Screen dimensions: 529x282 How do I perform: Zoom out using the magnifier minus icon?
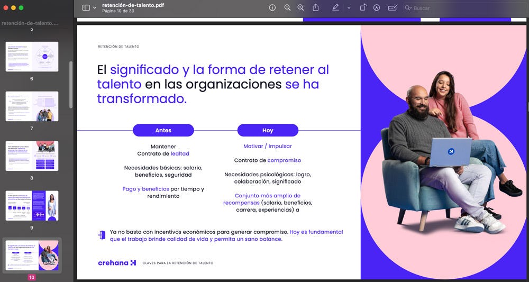[287, 8]
